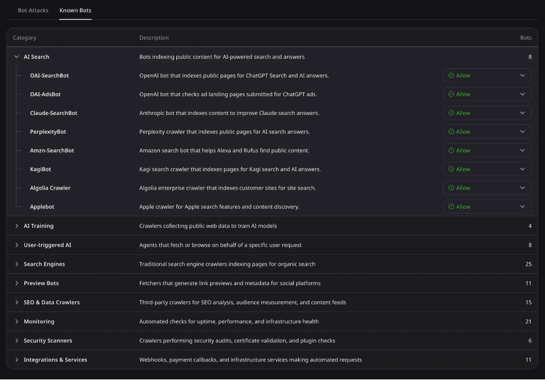545x380 pixels.
Task: Click the Search Engines bot count 25
Action: (528, 264)
